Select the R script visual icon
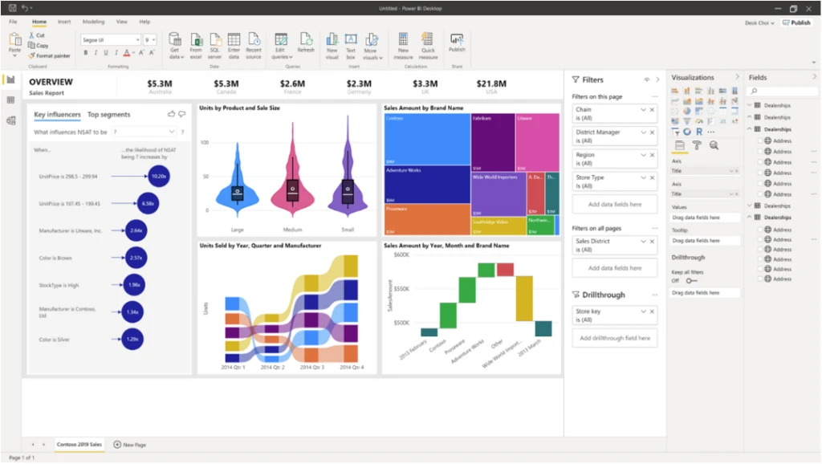This screenshot has width=822, height=464. (699, 131)
